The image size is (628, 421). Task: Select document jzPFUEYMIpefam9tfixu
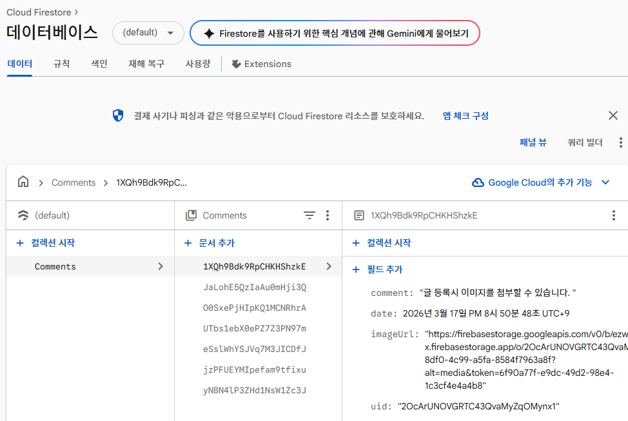[254, 369]
